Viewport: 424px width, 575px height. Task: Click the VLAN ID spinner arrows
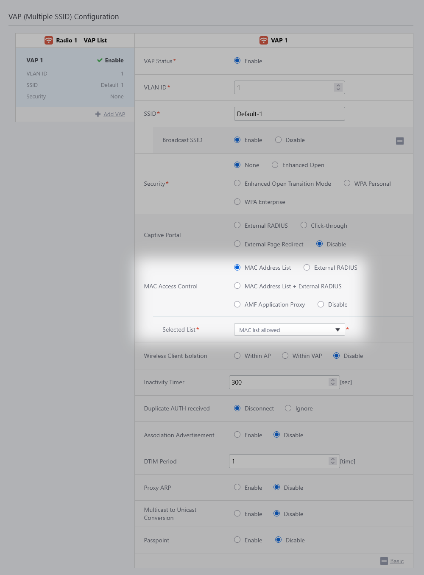point(338,87)
